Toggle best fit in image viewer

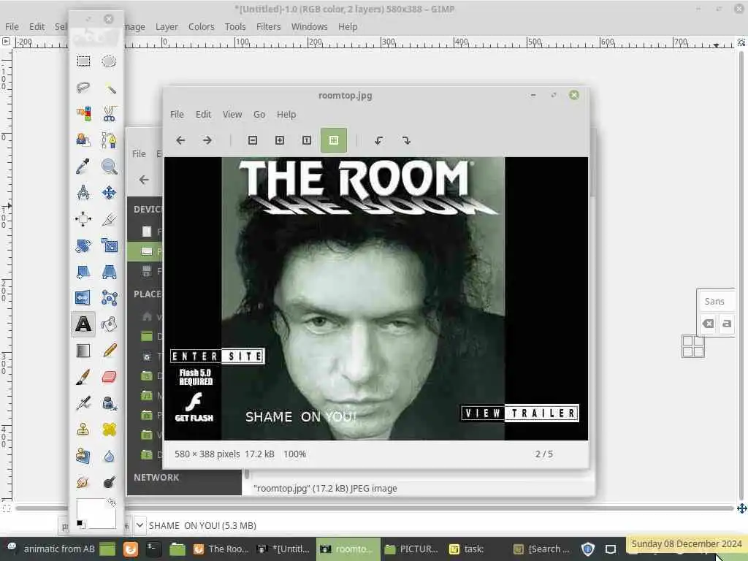[x=333, y=140]
